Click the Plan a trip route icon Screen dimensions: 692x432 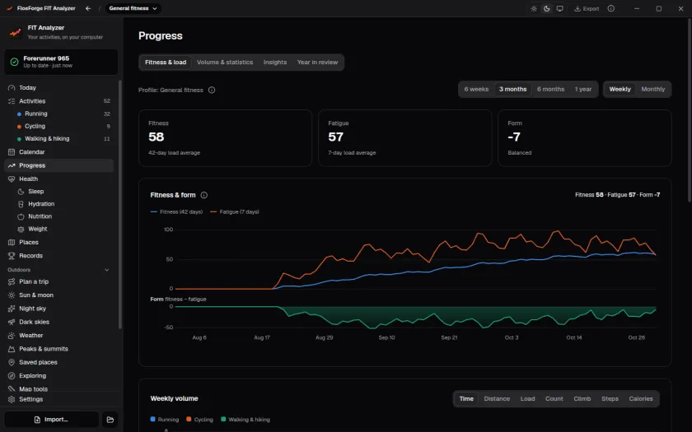(12, 281)
